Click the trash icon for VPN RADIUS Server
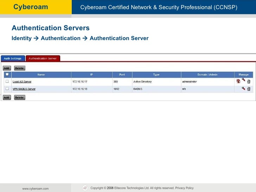The height and width of the screenshot is (192, 256). tap(249, 89)
